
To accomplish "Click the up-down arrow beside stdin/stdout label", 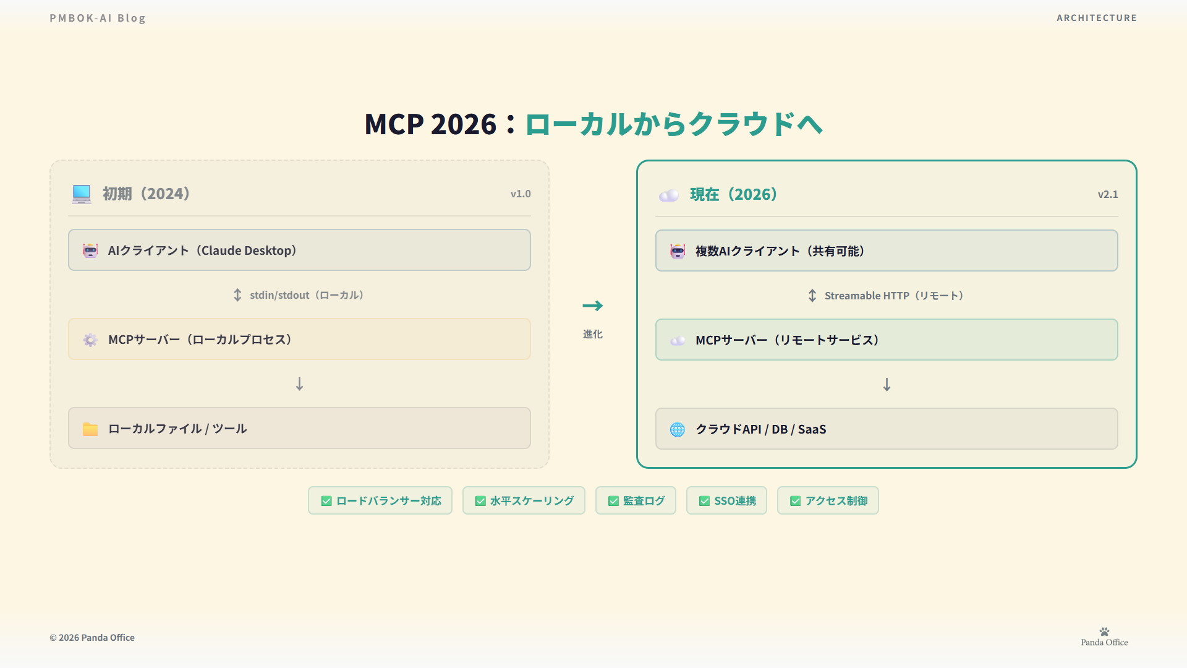I will click(237, 295).
